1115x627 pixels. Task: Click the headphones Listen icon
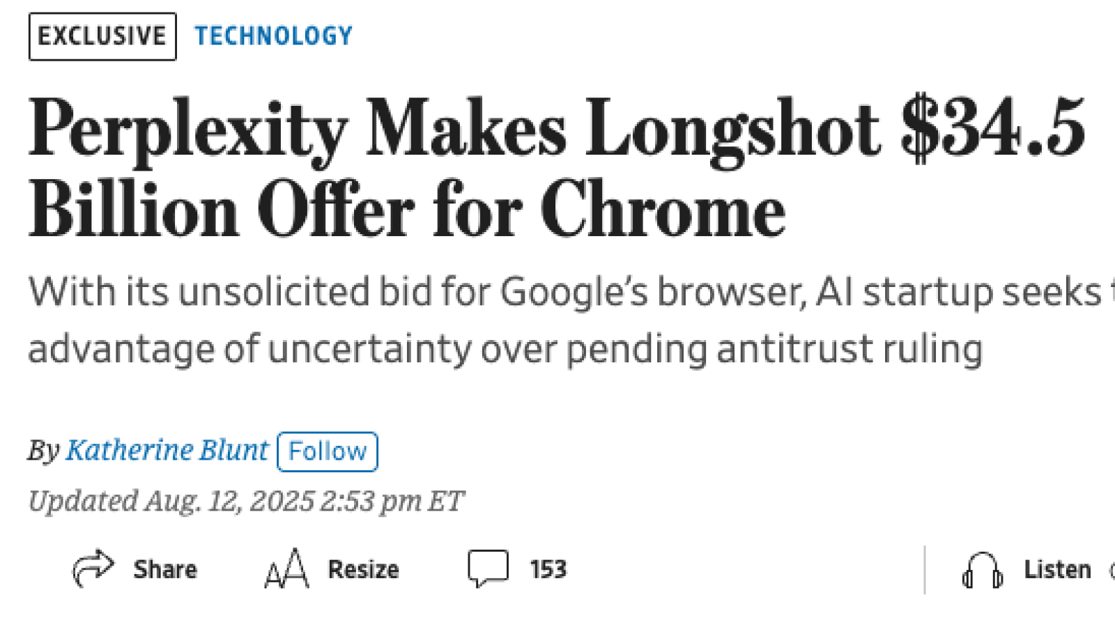(983, 570)
